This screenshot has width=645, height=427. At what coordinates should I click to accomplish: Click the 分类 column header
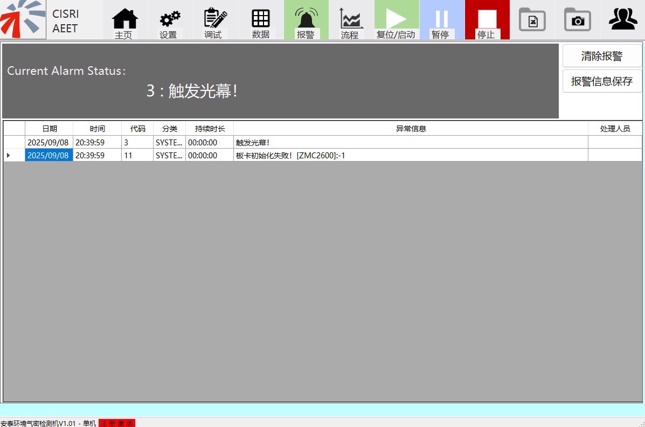[x=170, y=129]
